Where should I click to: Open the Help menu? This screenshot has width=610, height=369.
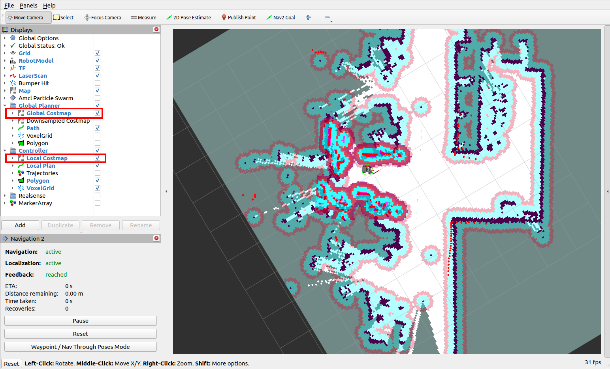click(49, 6)
